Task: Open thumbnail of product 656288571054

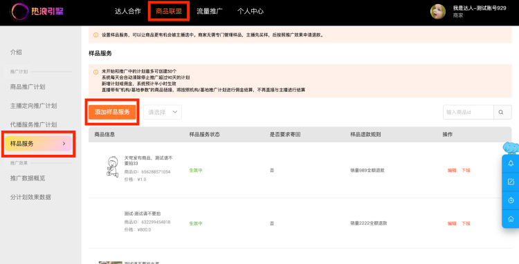Action: click(x=113, y=167)
